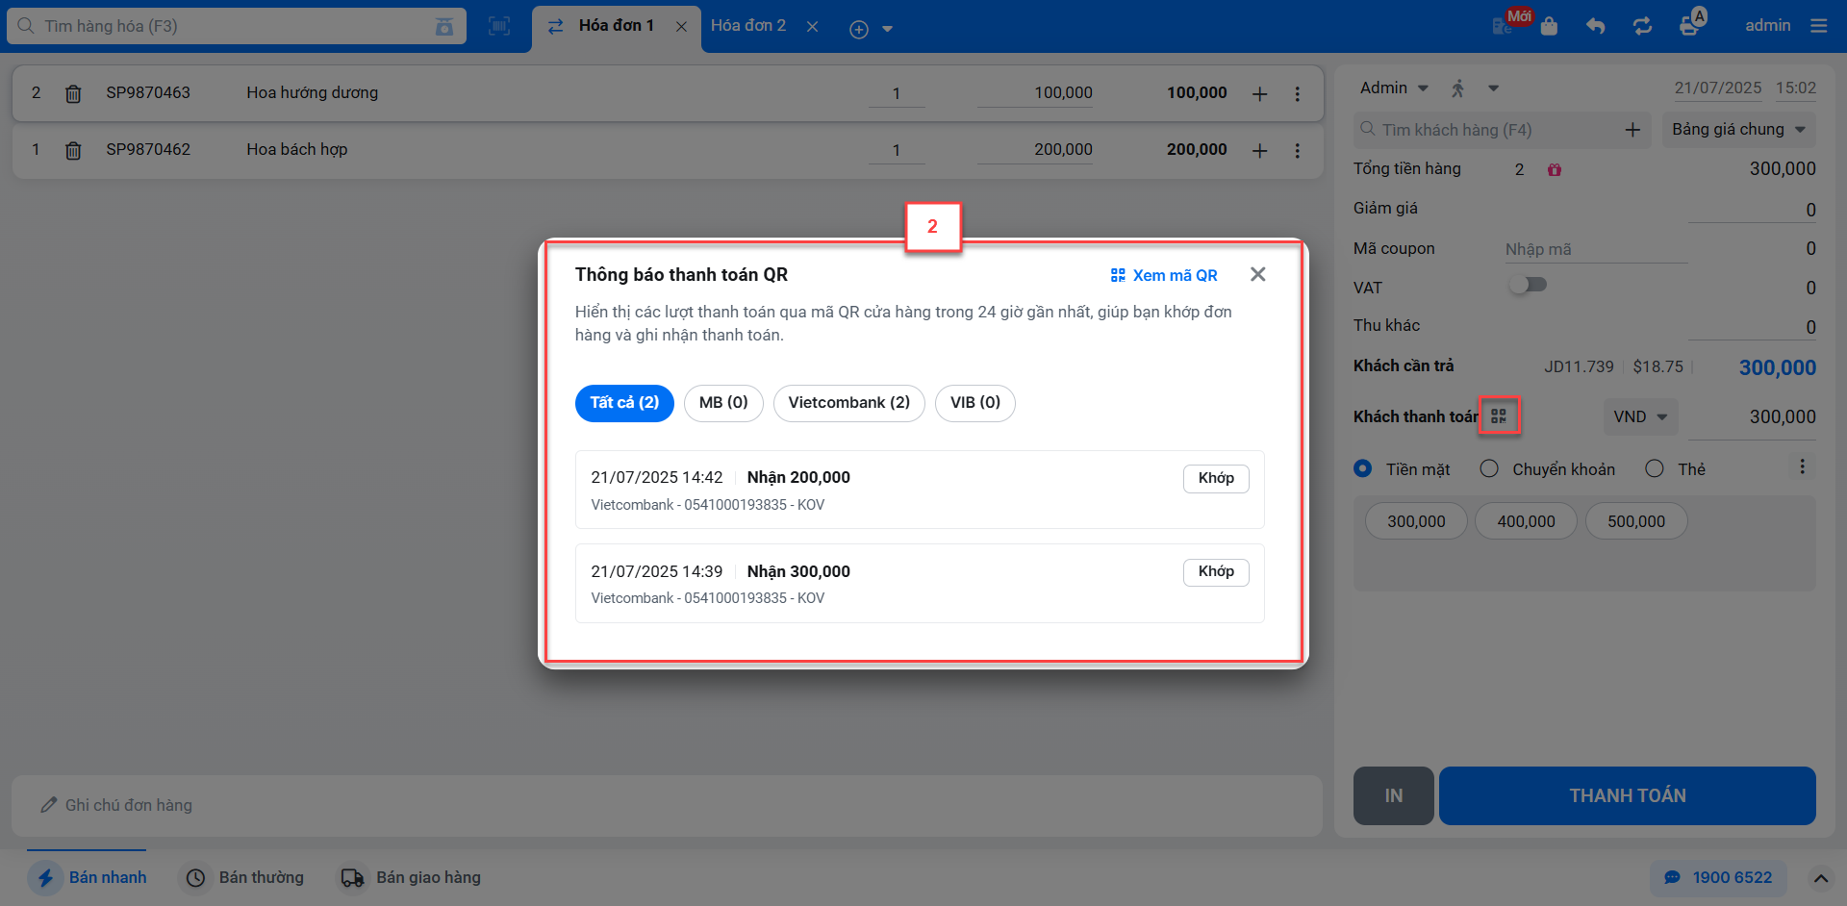The height and width of the screenshot is (906, 1847).
Task: Click the Giảm giá discount value field
Action: pos(1752,210)
